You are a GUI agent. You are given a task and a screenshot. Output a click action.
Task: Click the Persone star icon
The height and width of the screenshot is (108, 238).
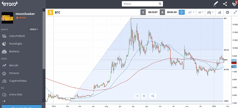[x=4, y=73]
